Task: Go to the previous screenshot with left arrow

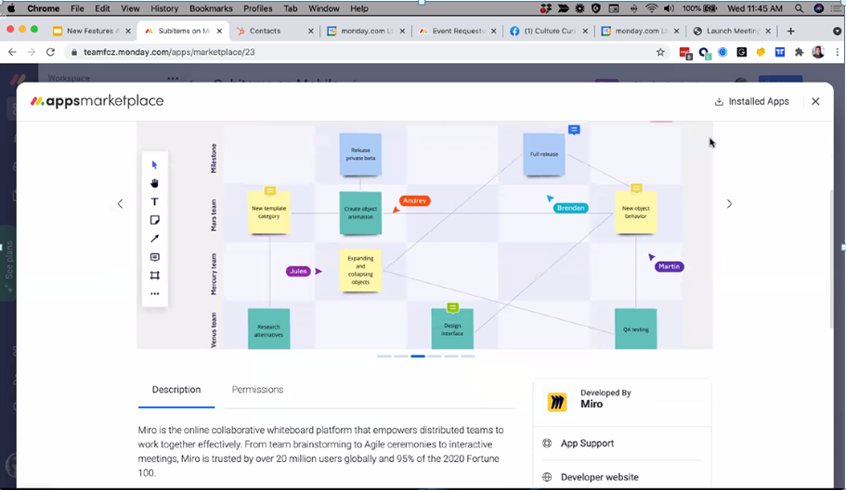Action: pyautogui.click(x=120, y=204)
